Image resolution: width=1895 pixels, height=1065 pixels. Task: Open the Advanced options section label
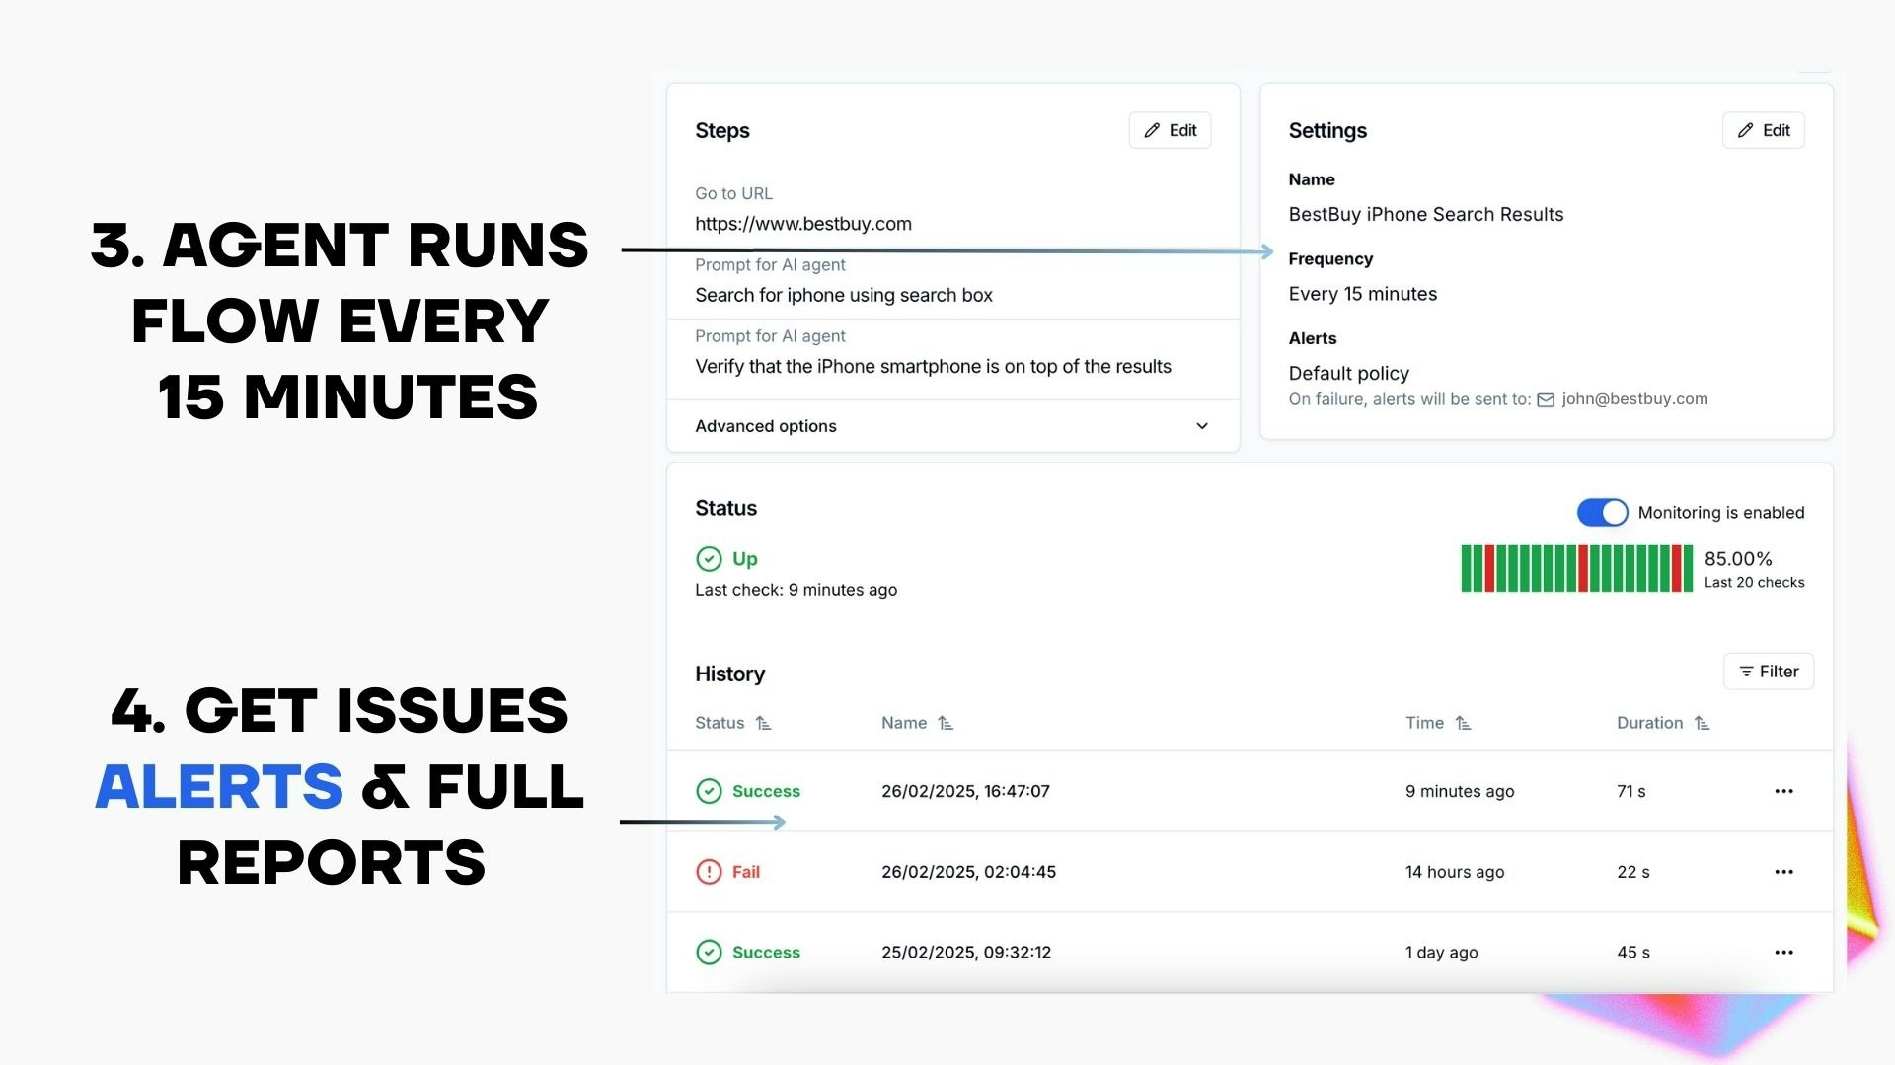tap(766, 426)
